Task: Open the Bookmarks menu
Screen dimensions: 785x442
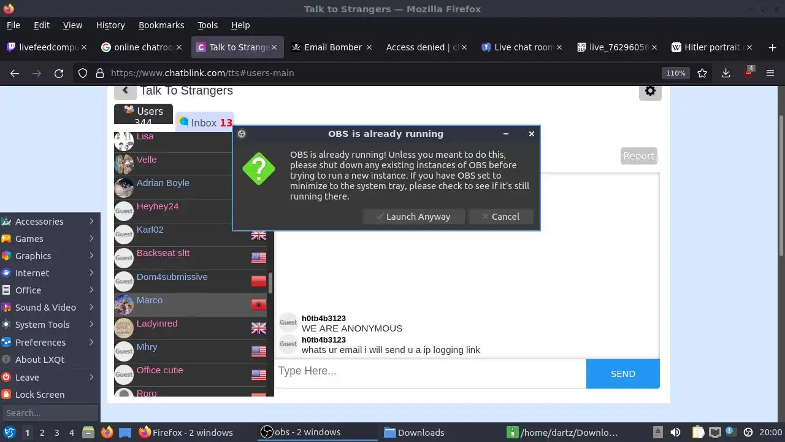Action: point(161,25)
